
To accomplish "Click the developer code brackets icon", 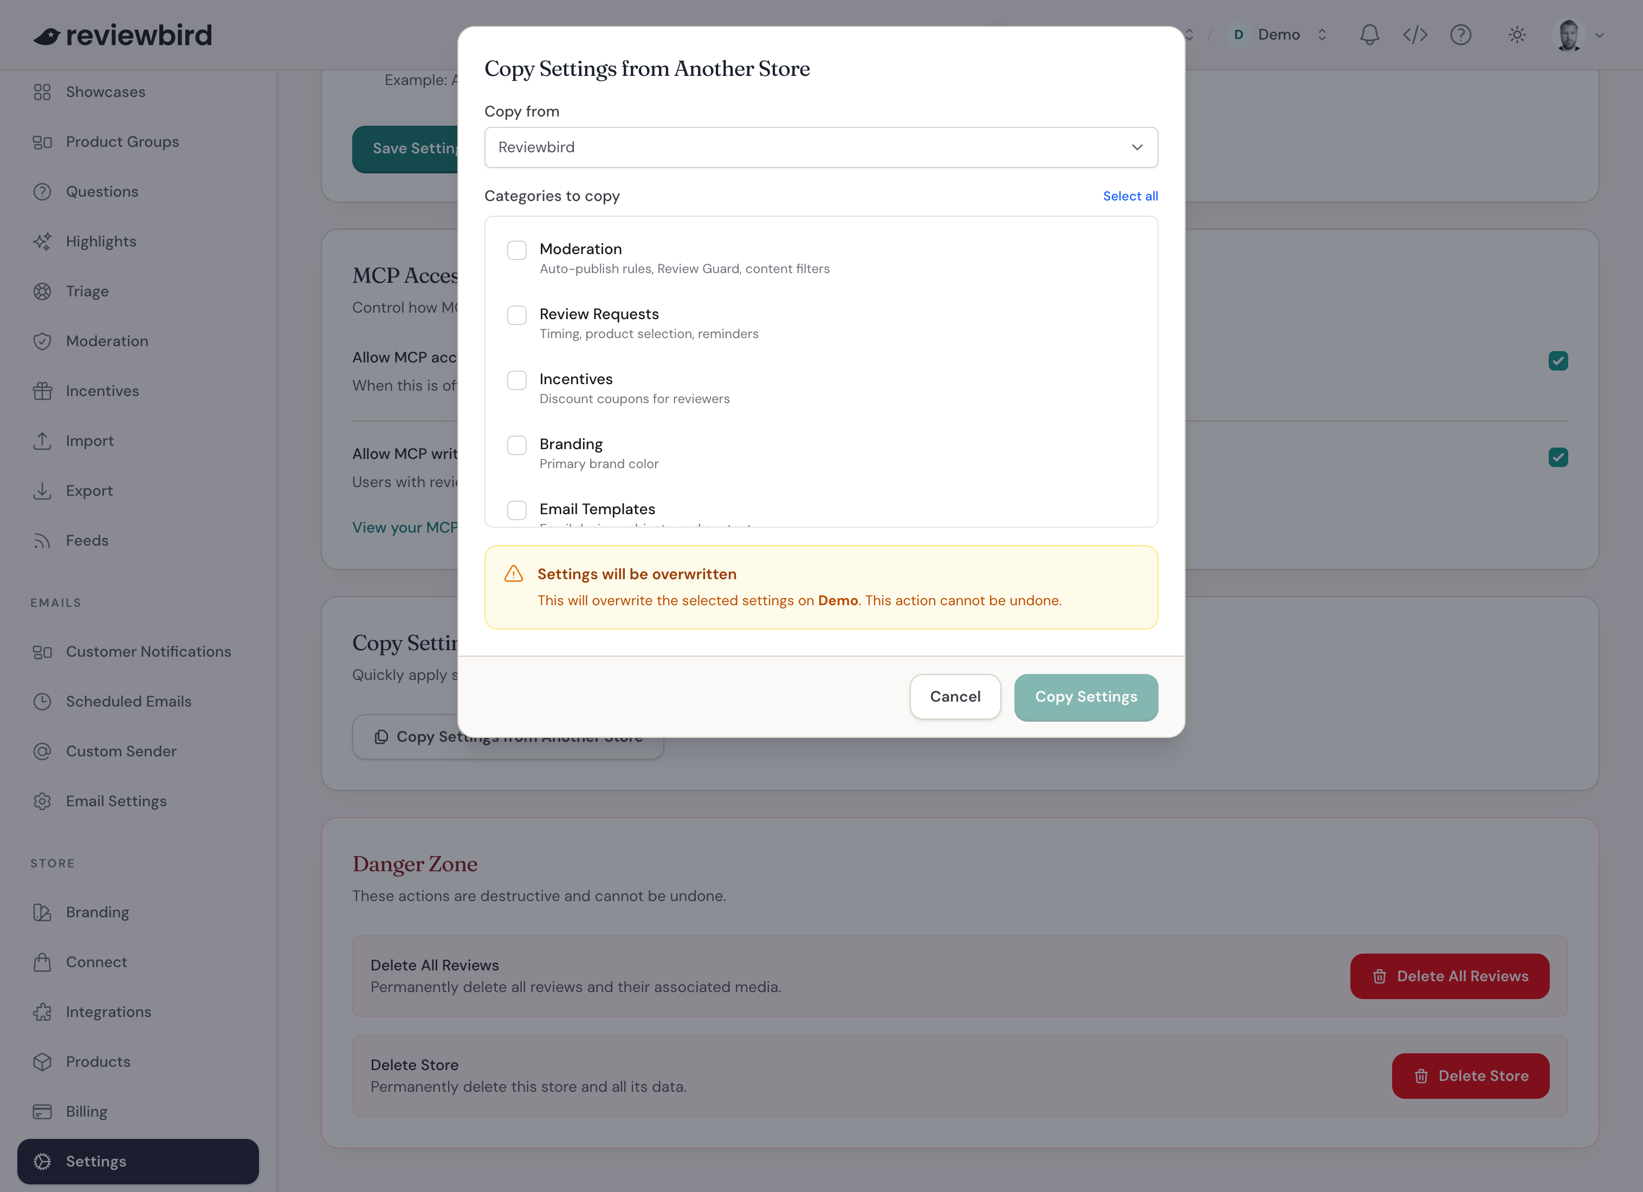I will (1415, 35).
